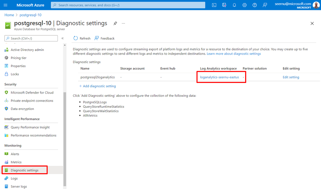Go to Home breadcrumb

[9, 15]
